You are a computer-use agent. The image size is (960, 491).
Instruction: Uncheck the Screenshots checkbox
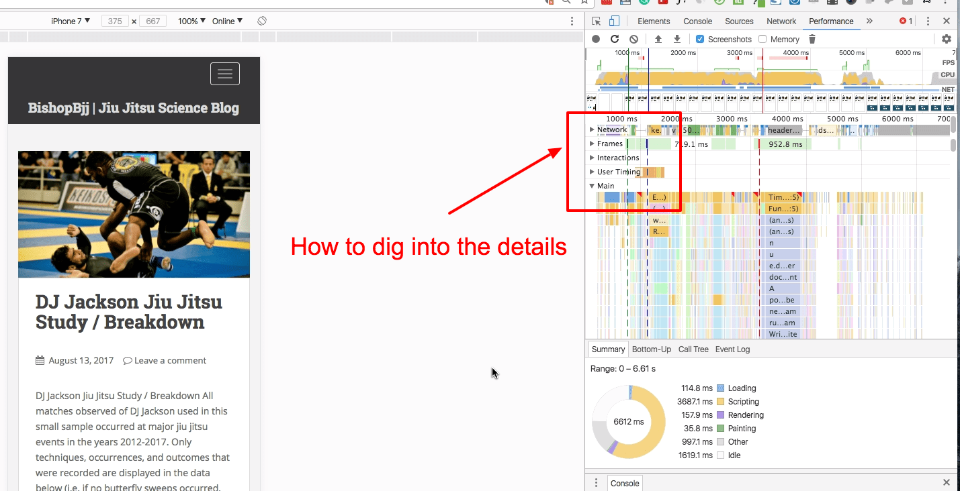point(700,40)
